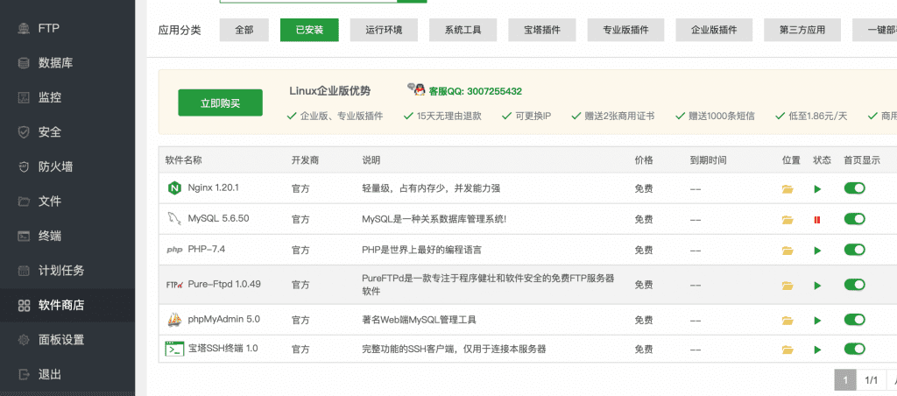
Task: Click the 数据库 database icon
Action: [24, 63]
